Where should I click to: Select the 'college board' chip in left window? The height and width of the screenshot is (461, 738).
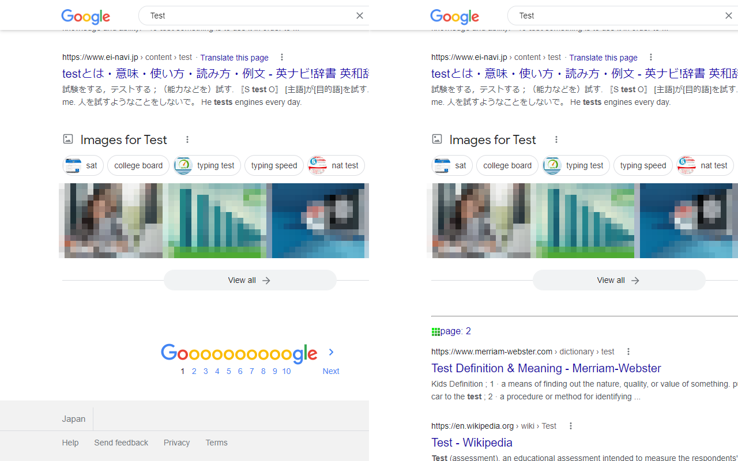138,165
